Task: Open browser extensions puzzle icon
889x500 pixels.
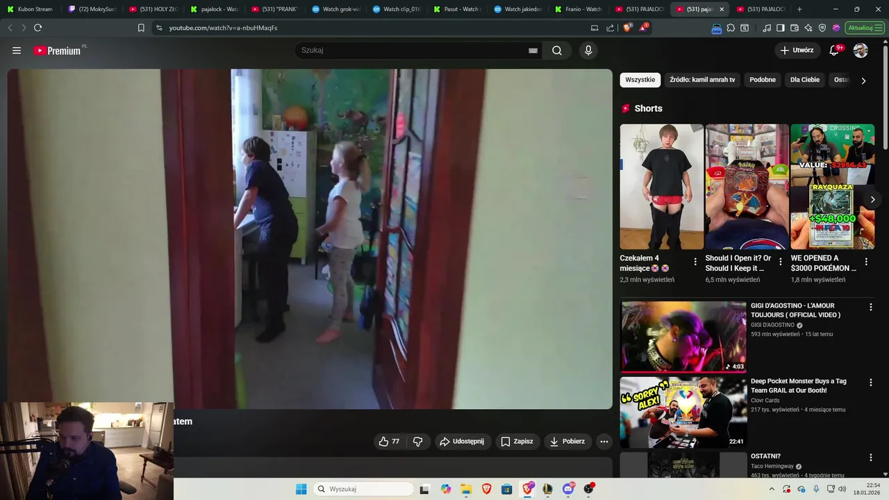Action: click(x=731, y=28)
